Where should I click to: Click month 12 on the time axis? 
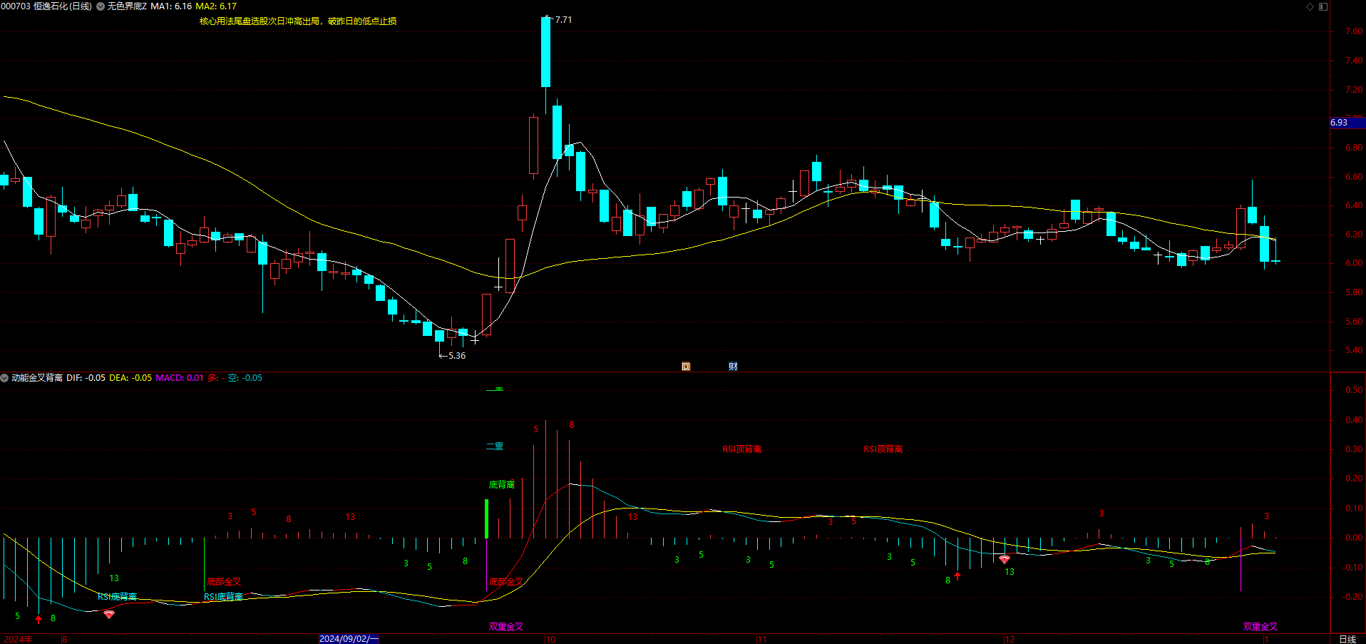click(1010, 639)
